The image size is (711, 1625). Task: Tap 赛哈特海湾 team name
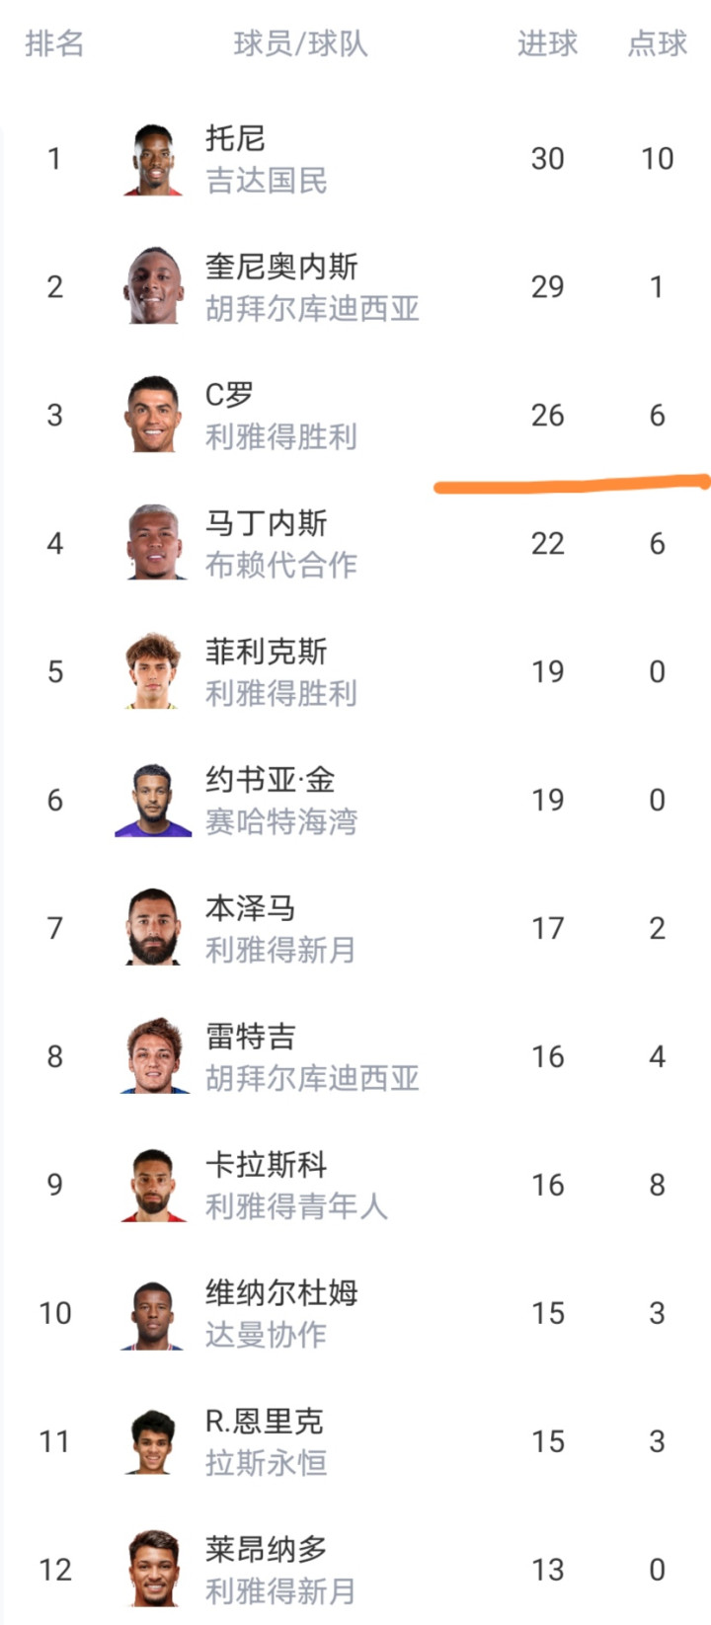click(281, 821)
